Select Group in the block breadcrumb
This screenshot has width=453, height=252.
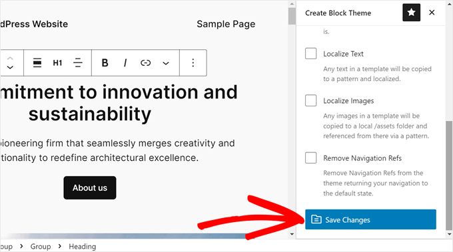(x=41, y=247)
